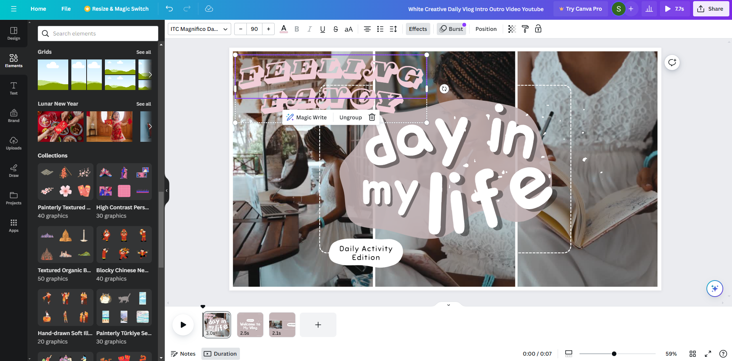The width and height of the screenshot is (732, 361).
Task: Open Resize & Magic Switch
Action: [116, 9]
